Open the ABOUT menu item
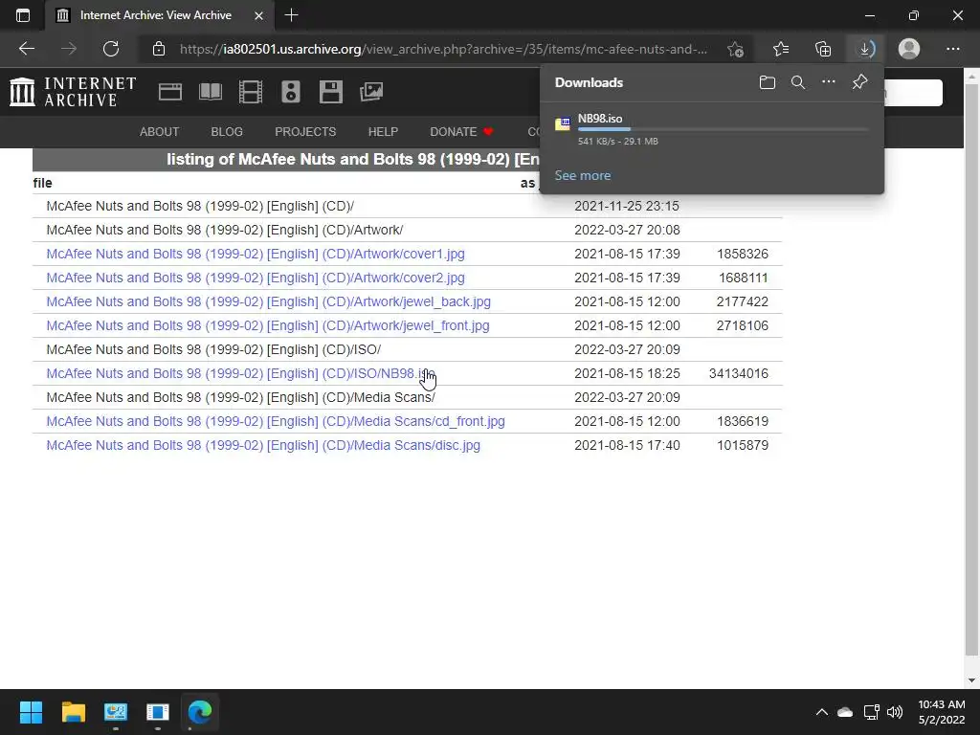This screenshot has width=980, height=735. pyautogui.click(x=160, y=132)
